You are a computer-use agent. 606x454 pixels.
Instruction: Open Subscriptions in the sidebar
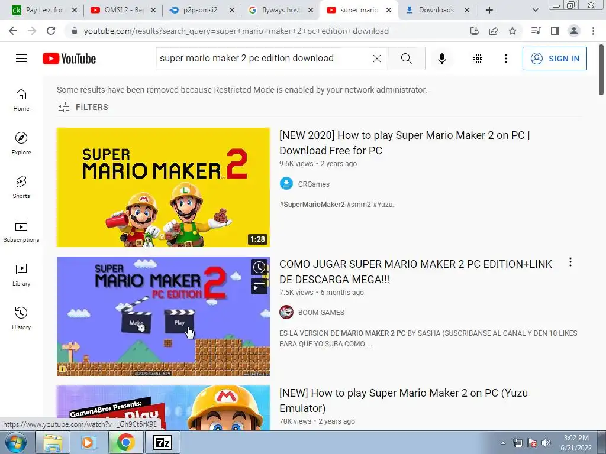tap(21, 231)
